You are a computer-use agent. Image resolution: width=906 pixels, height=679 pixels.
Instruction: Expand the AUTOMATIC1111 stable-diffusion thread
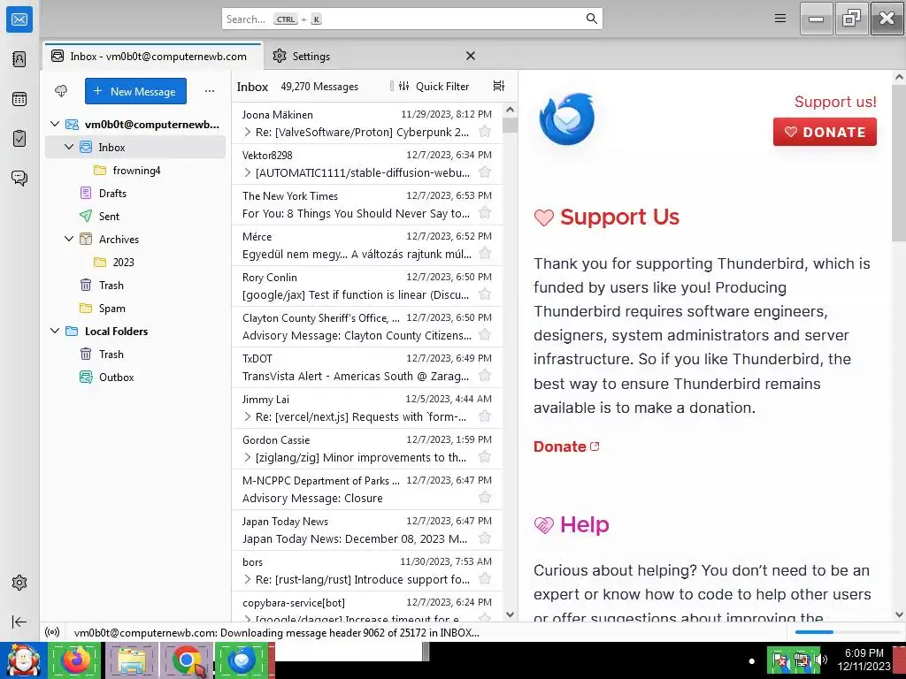point(248,172)
